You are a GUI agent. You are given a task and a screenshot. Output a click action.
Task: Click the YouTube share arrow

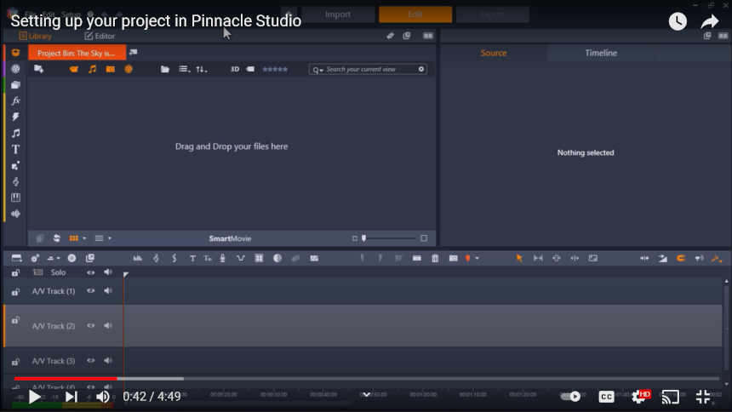click(x=710, y=21)
